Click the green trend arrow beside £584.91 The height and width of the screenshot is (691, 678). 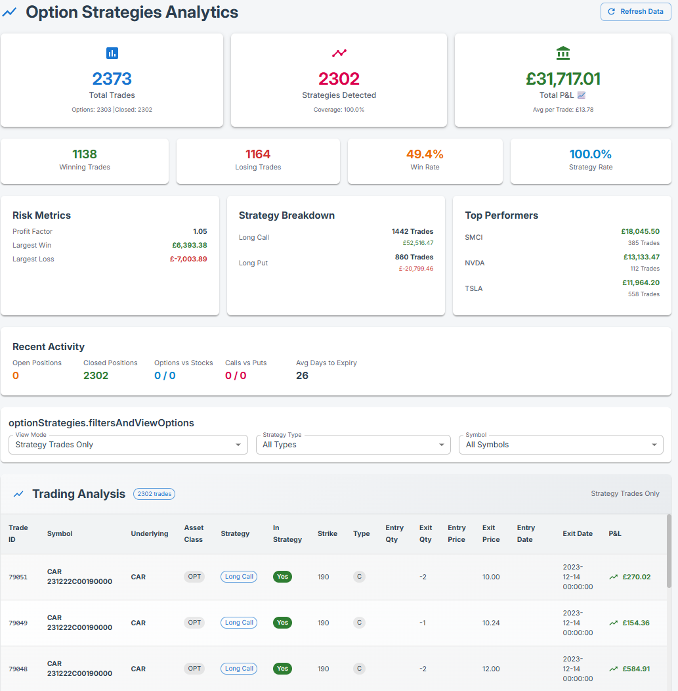click(x=613, y=669)
